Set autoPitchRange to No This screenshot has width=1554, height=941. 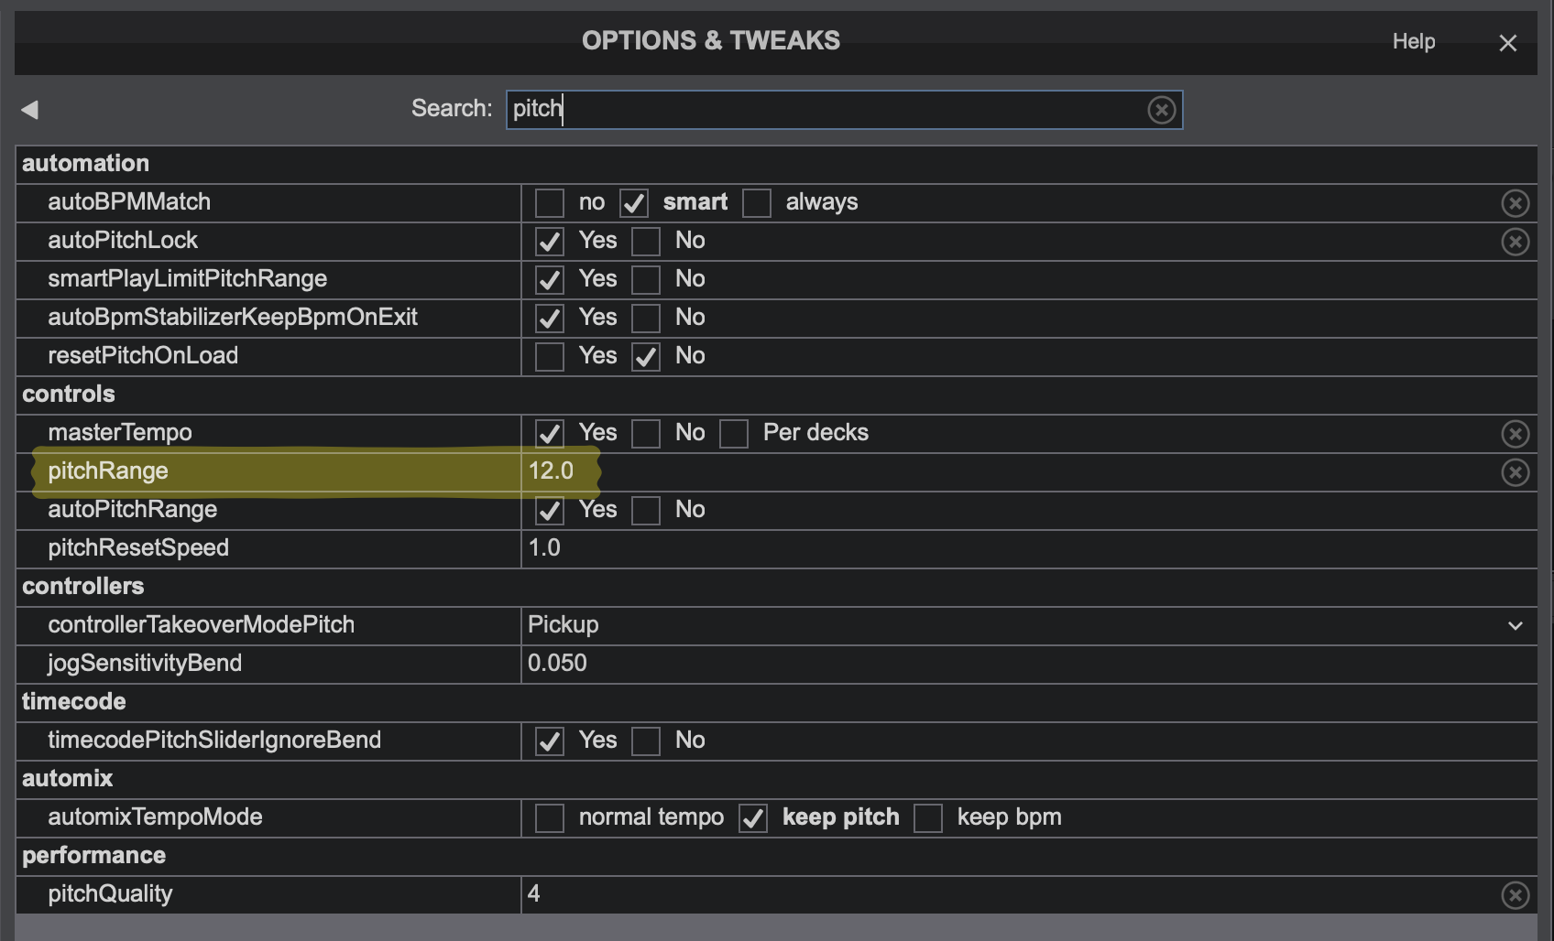[x=646, y=511]
